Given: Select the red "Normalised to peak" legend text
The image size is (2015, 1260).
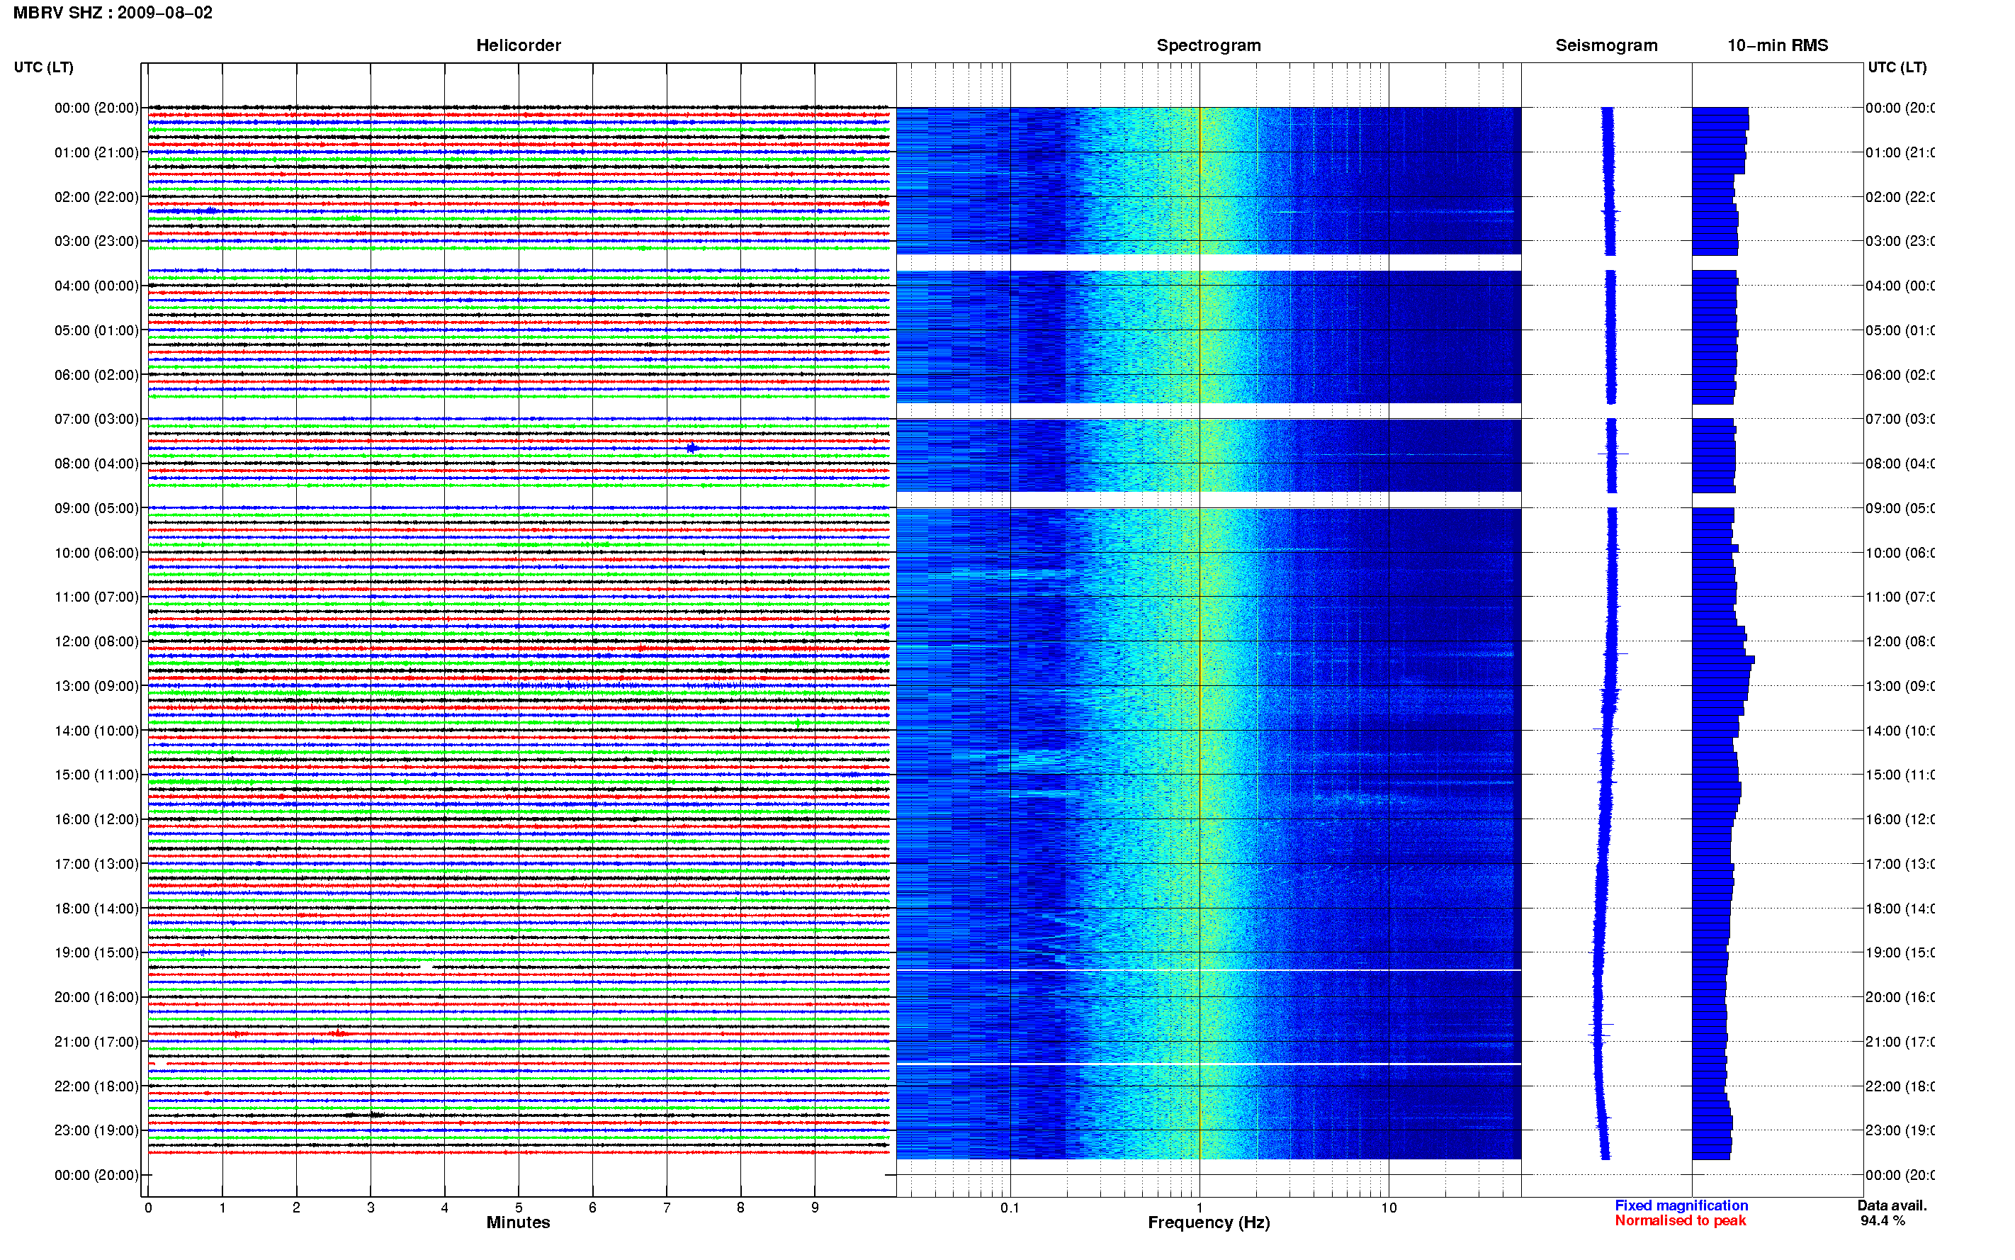Looking at the screenshot, I should (1680, 1220).
